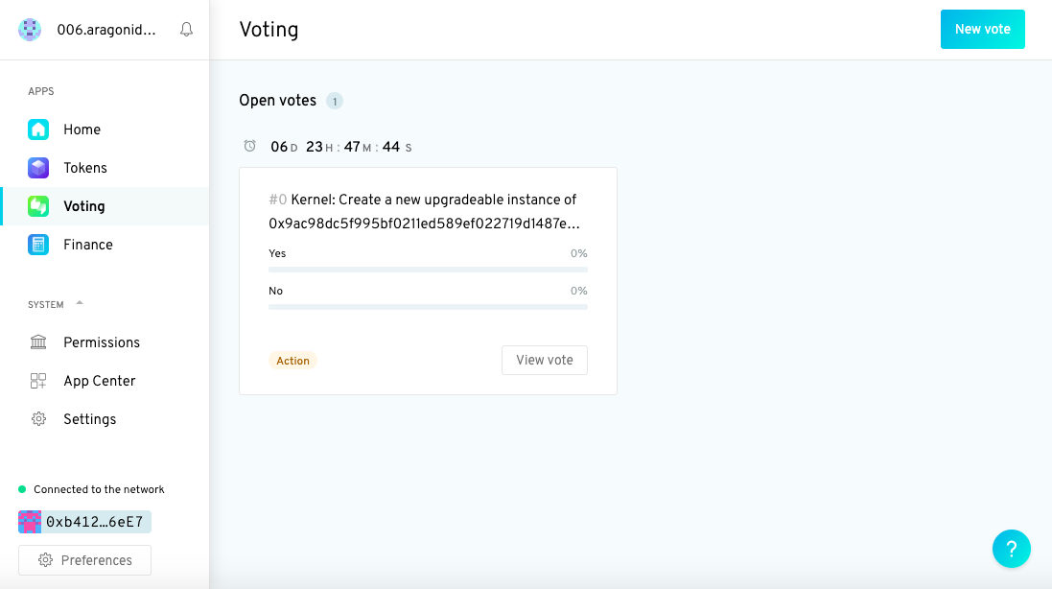This screenshot has height=589, width=1052.
Task: Open the help question mark button
Action: [1011, 549]
